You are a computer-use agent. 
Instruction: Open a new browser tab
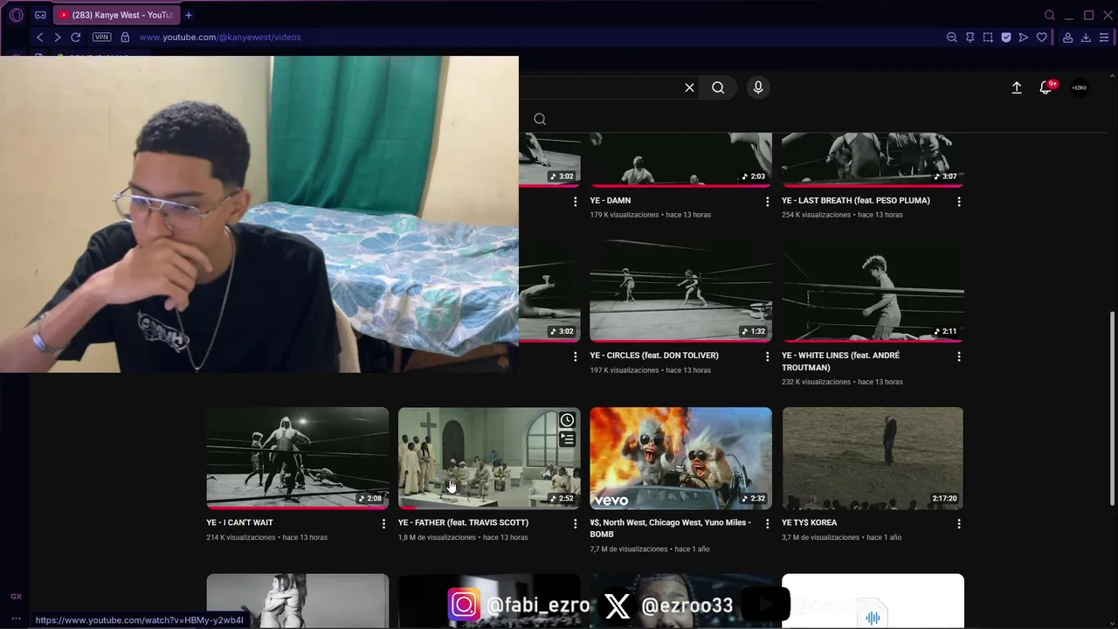tap(188, 15)
